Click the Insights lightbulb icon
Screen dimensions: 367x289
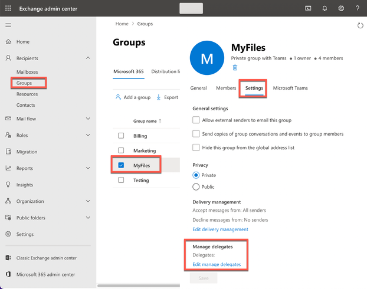[x=8, y=185]
